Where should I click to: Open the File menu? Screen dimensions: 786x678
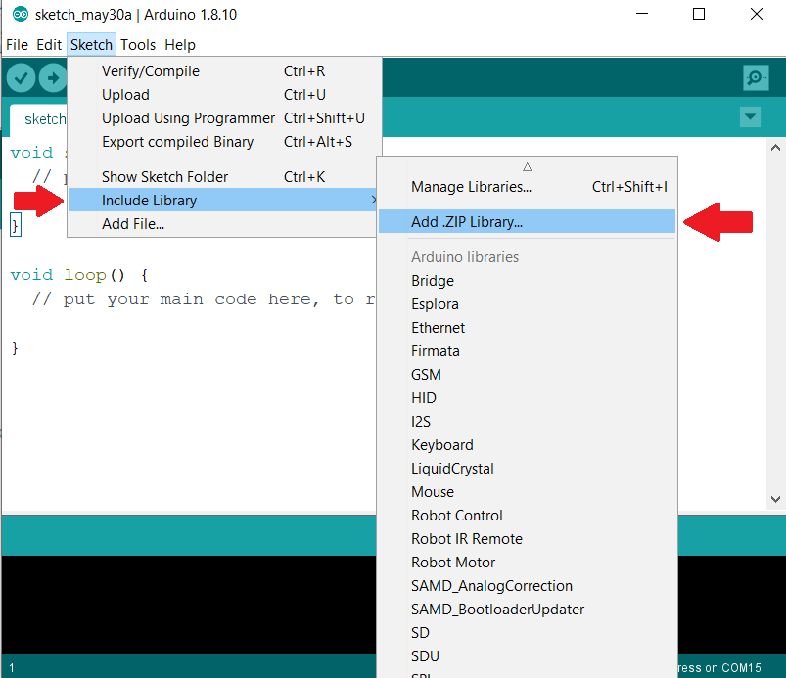click(17, 45)
